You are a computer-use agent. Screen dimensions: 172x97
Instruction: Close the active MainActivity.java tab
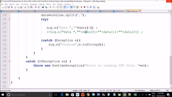pyautogui.click(x=140, y=11)
